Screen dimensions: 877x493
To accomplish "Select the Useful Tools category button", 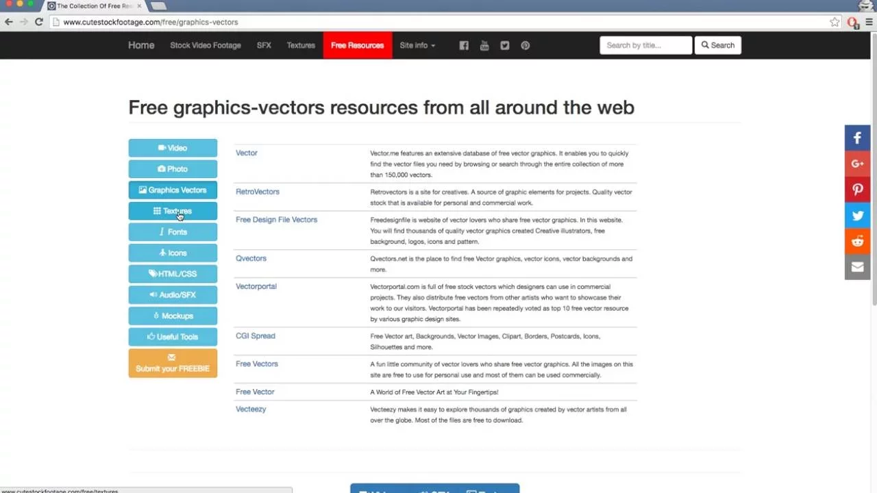I will [173, 337].
